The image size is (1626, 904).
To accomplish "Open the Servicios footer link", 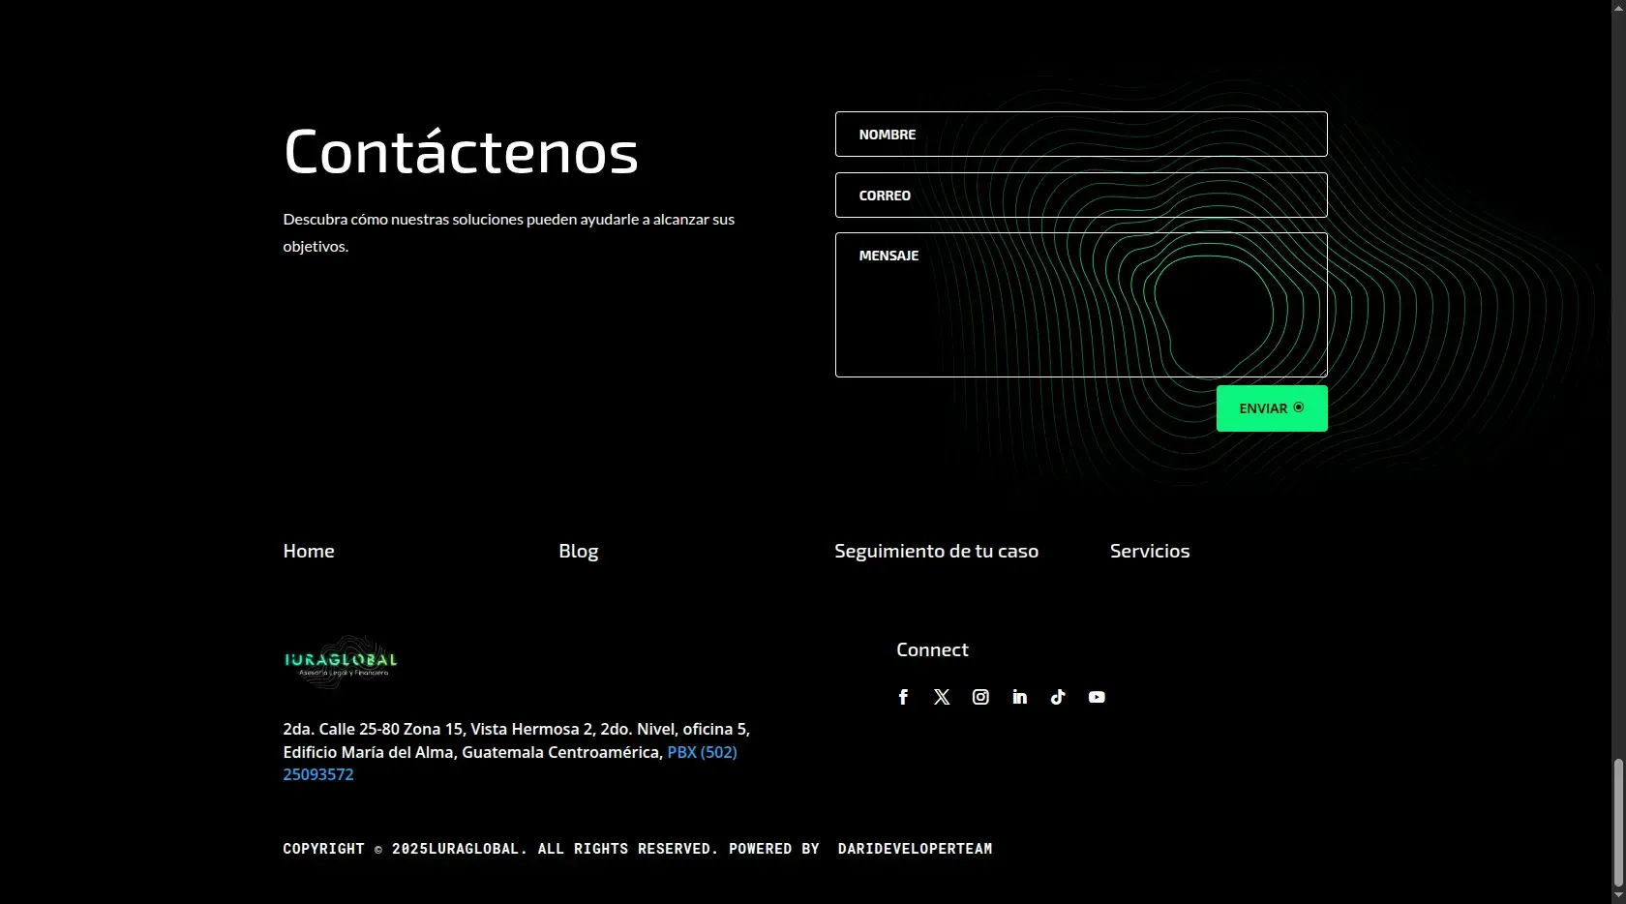I will [x=1150, y=551].
